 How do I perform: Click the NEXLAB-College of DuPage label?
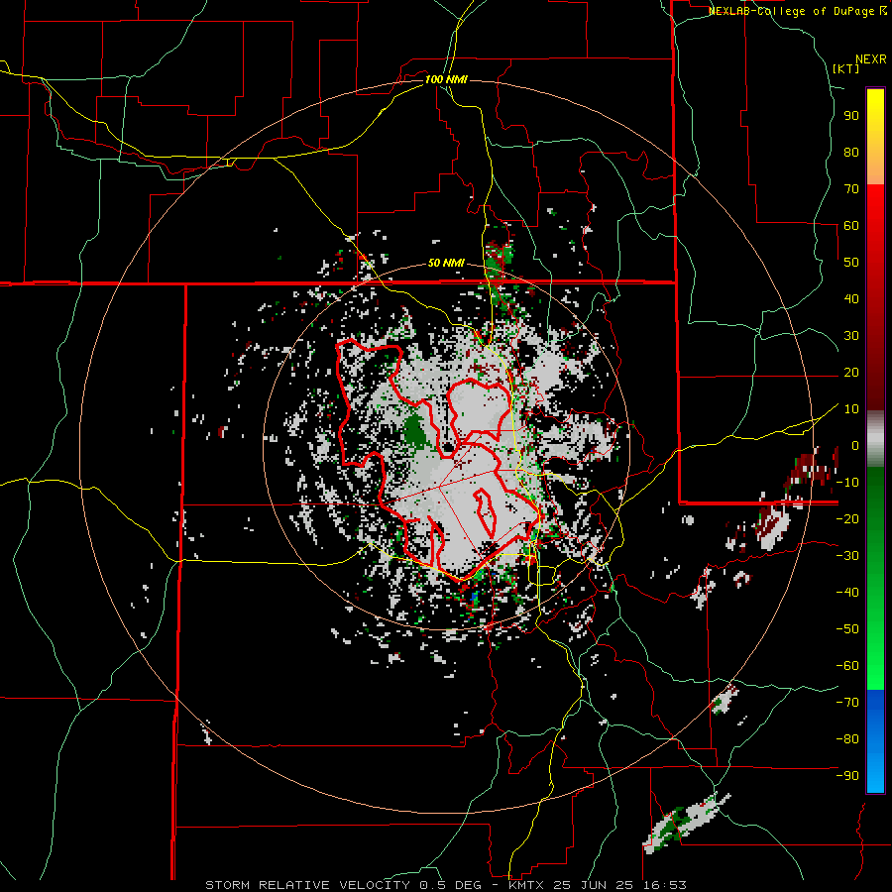(x=793, y=11)
